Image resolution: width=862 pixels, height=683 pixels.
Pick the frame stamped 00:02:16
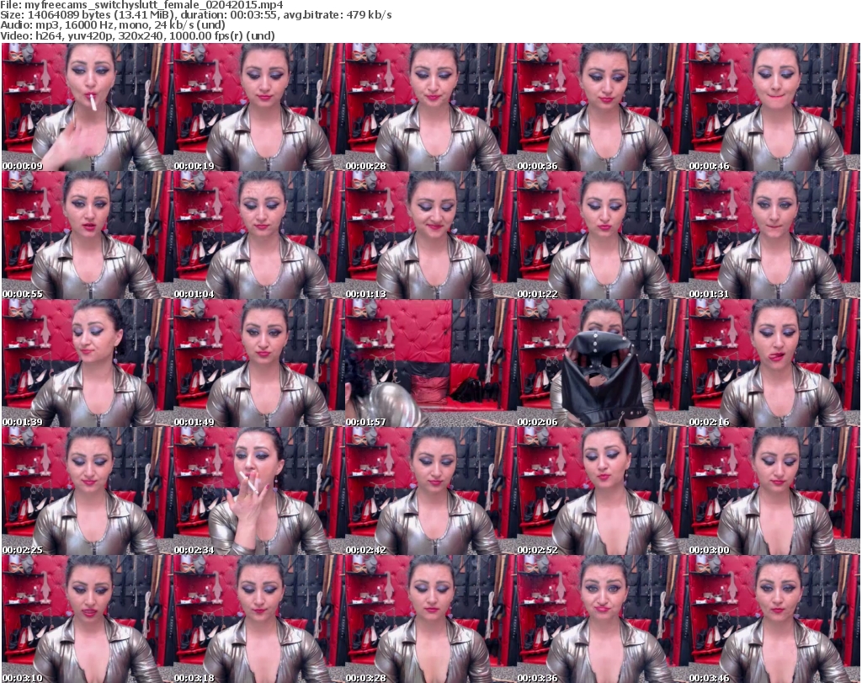click(774, 364)
